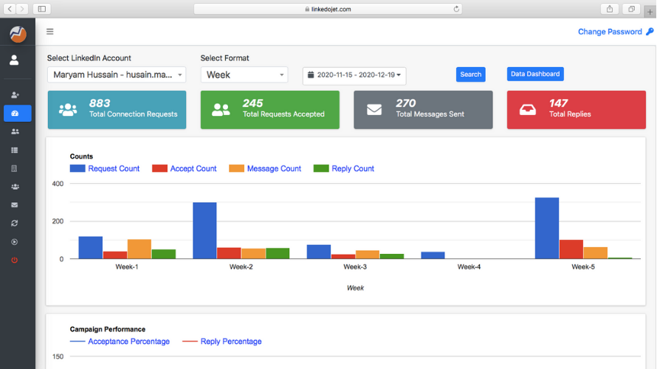The width and height of the screenshot is (657, 369).
Task: Click the 245 Total Requests Accepted text
Action: (x=283, y=108)
